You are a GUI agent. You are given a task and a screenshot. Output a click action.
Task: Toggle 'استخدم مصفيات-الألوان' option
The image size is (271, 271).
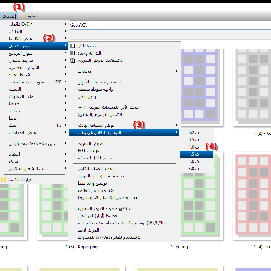(124, 82)
